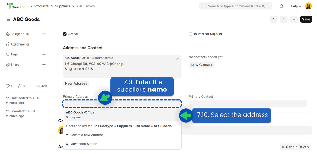Click the Primary Contact input field

(248, 104)
